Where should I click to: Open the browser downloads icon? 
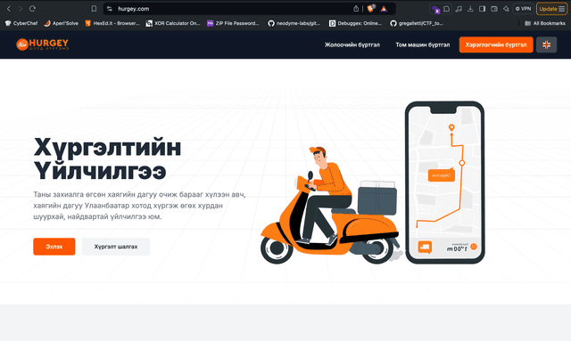[x=470, y=9]
